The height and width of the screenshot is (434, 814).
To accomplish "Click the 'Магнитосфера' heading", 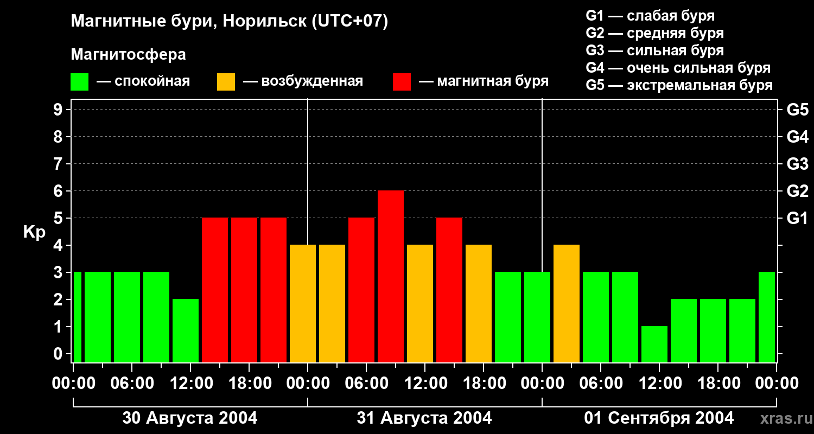I will [x=128, y=55].
